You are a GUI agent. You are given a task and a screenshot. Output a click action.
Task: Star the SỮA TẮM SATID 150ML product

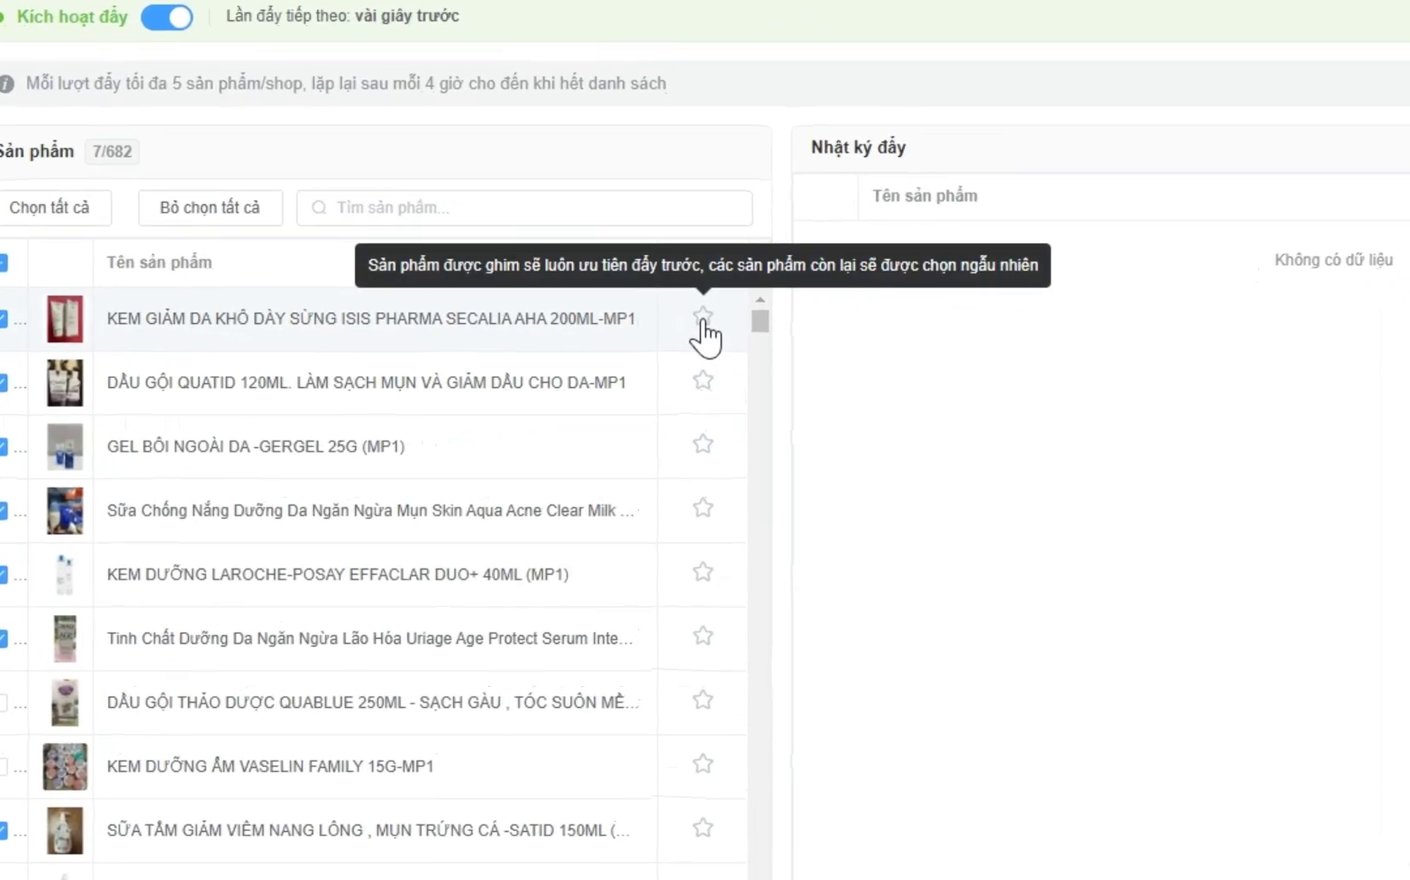[x=703, y=828]
